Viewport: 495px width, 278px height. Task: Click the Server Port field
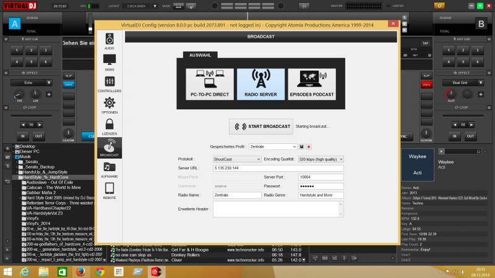coord(321,177)
